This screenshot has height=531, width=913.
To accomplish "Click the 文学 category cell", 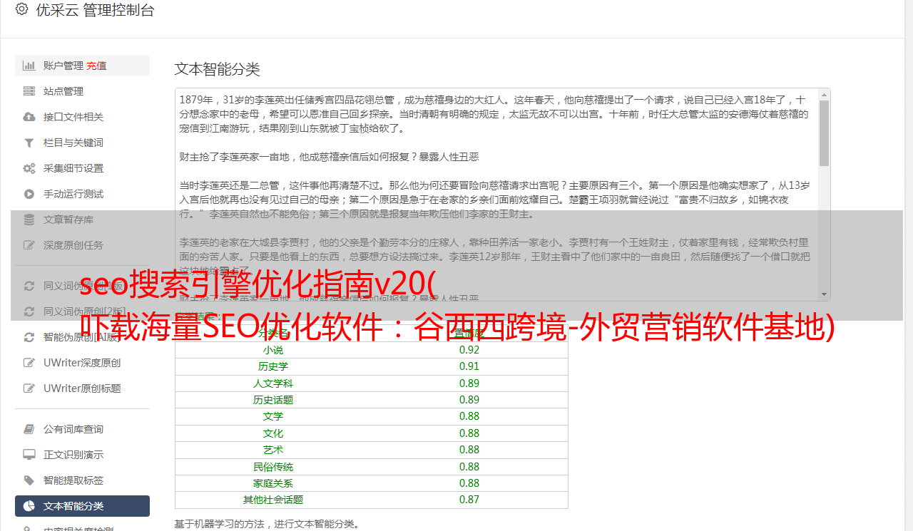I will click(x=273, y=416).
